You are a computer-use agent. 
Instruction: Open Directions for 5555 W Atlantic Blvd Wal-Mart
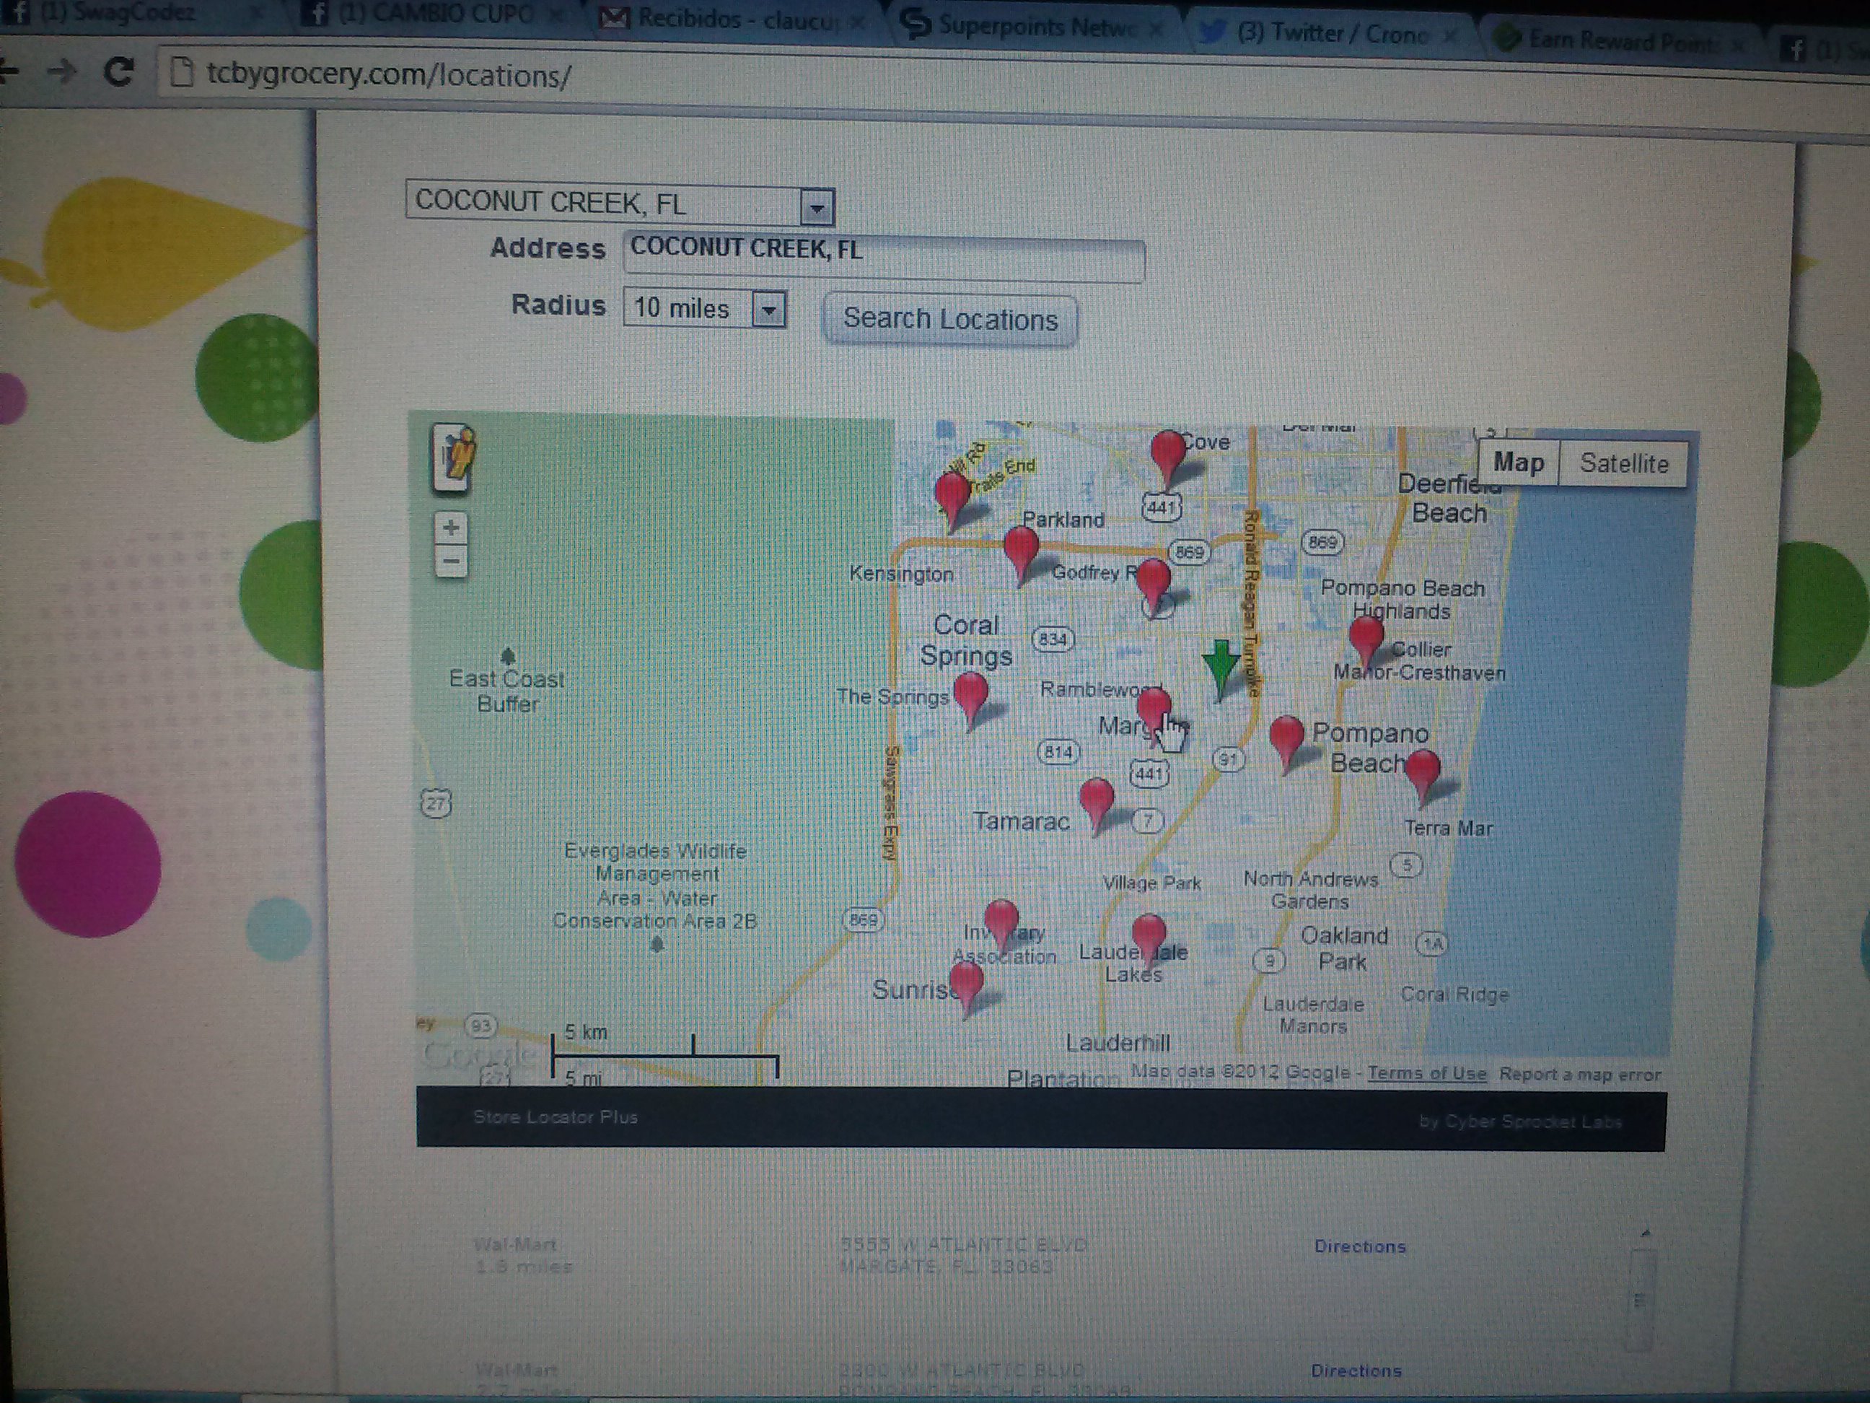coord(1359,1246)
